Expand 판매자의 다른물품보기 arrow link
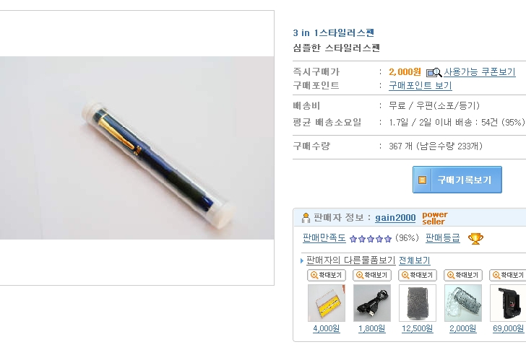 coord(350,260)
